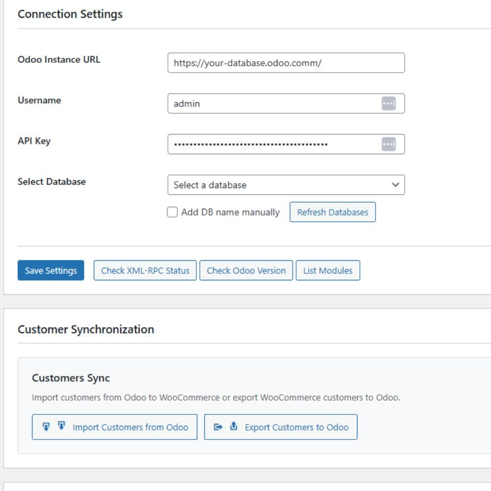Click the second download arrow icon on Import Customers

click(x=61, y=426)
